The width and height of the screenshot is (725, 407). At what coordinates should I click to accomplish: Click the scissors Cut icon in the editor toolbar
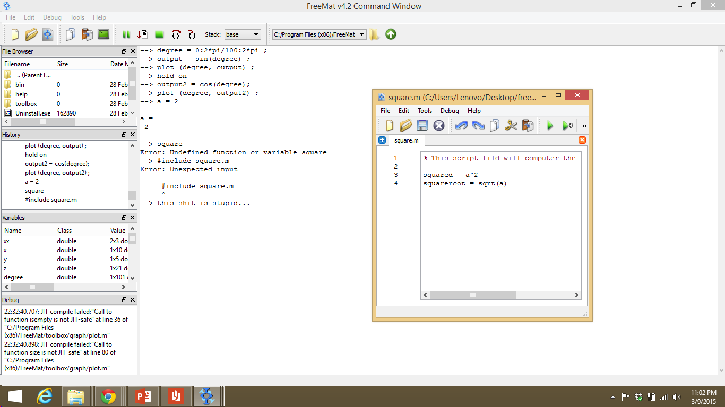click(x=511, y=126)
